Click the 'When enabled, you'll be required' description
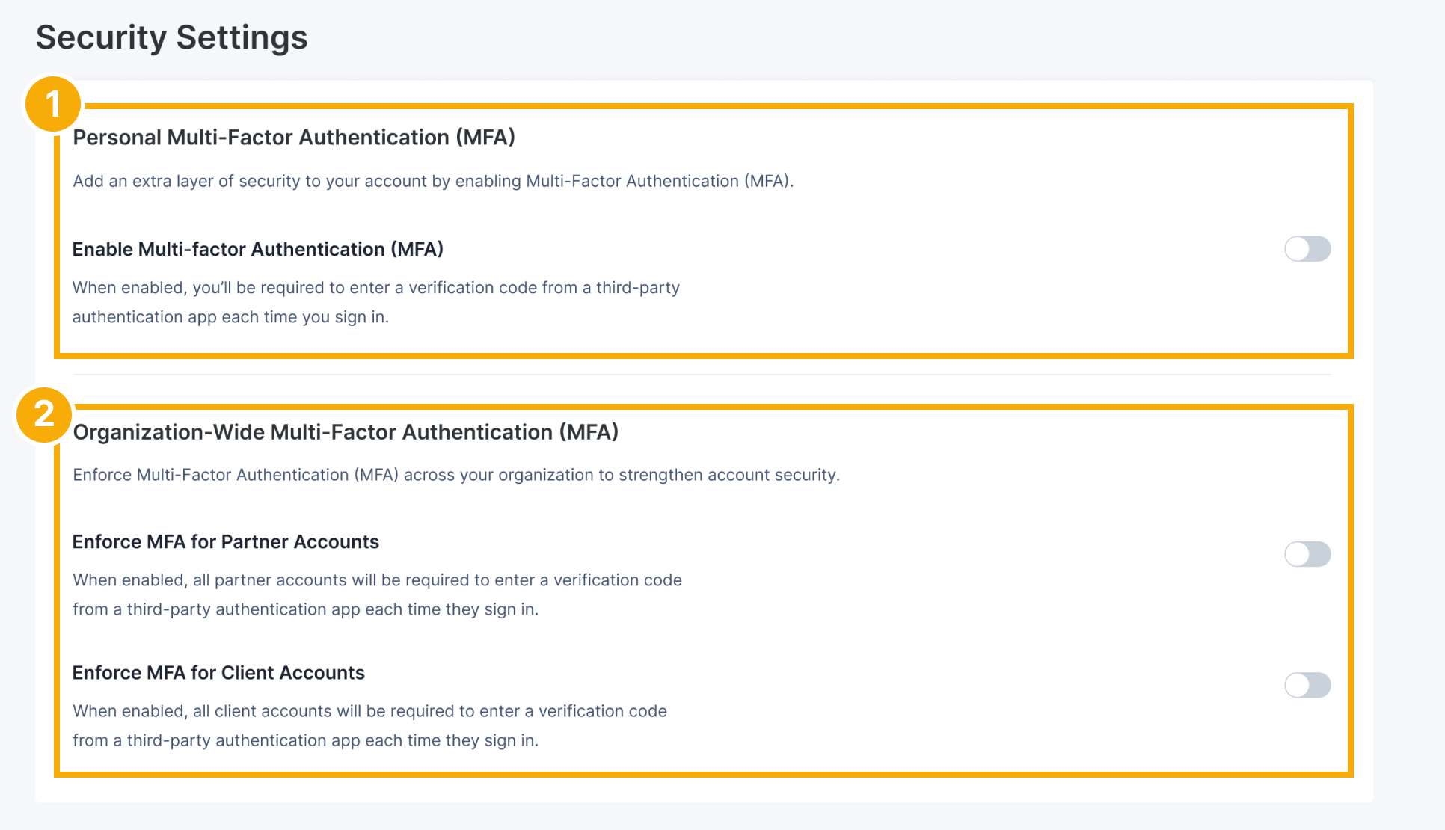 375,288
